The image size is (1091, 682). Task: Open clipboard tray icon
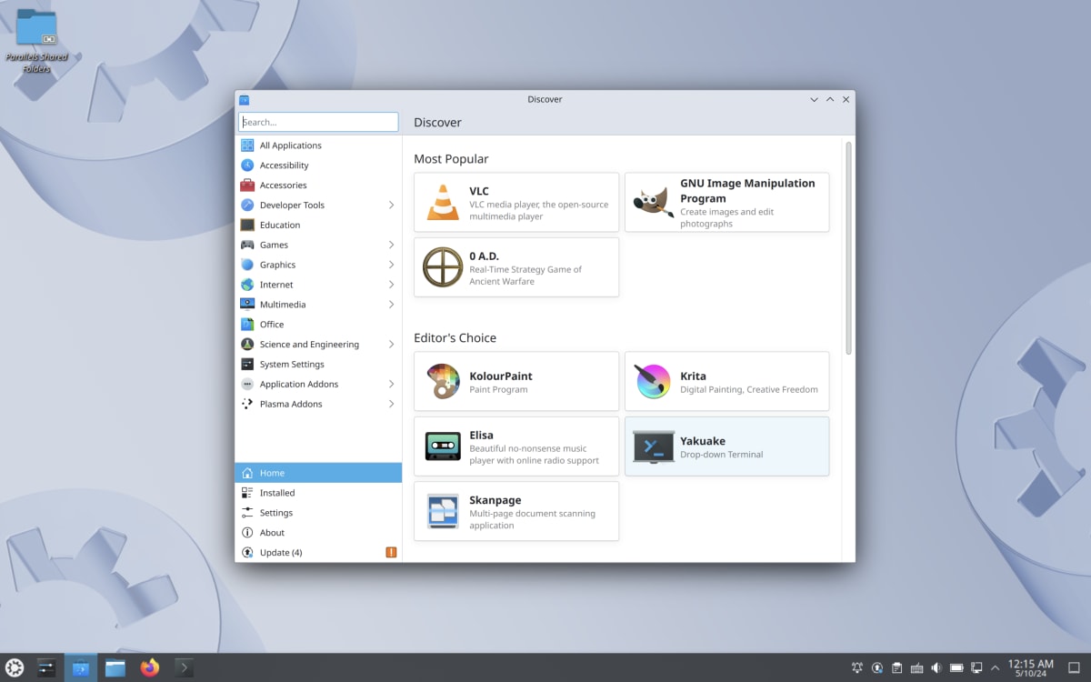[x=896, y=668]
